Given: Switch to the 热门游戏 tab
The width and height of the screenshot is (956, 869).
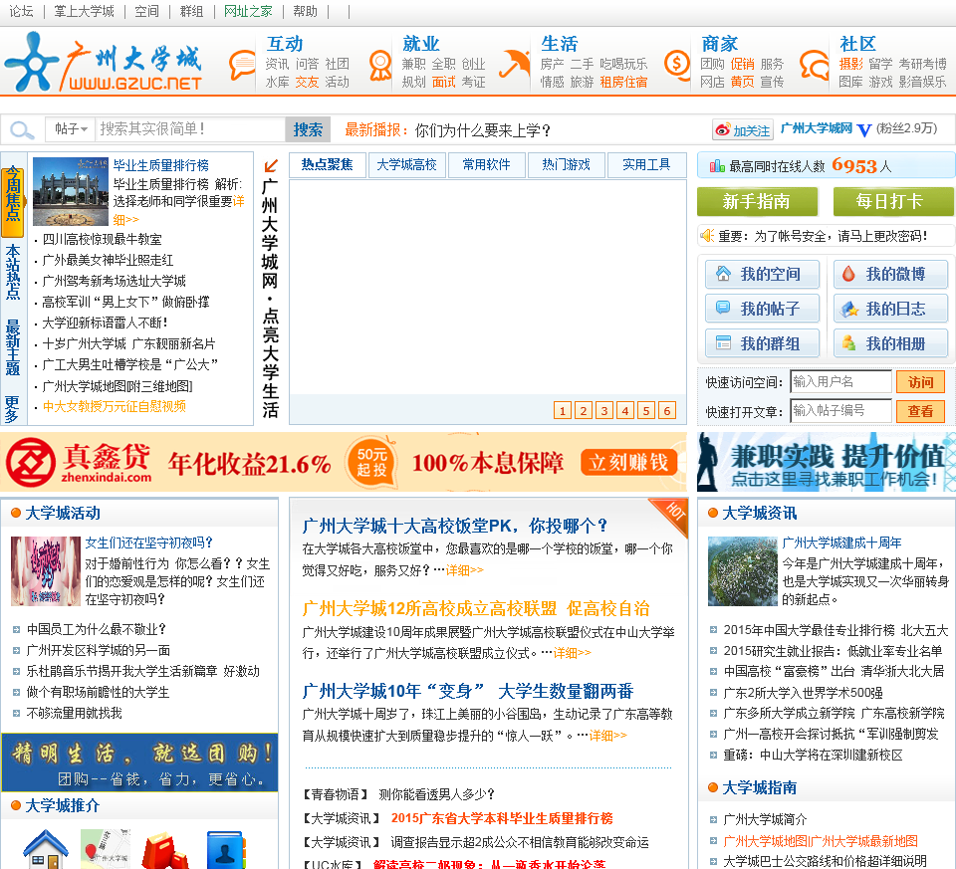Looking at the screenshot, I should point(567,164).
